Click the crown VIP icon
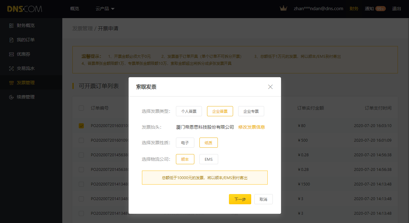 [283, 9]
